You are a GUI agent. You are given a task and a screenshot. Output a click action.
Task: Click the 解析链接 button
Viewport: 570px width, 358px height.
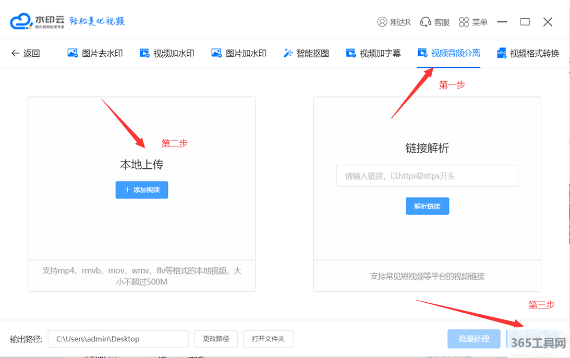click(x=427, y=206)
